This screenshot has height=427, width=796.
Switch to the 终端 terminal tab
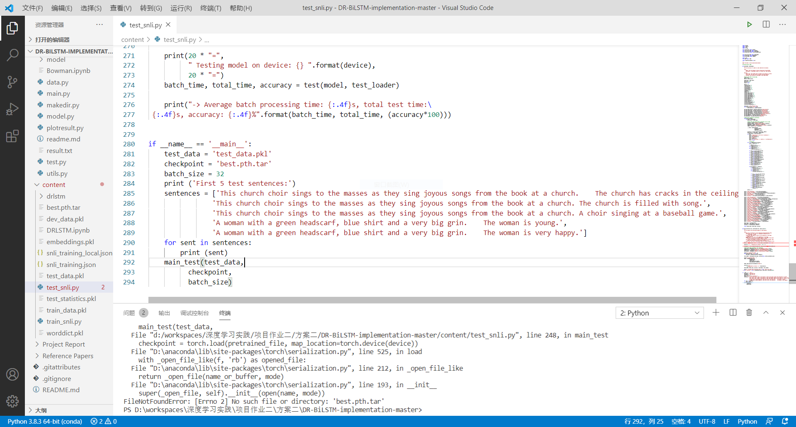(225, 313)
